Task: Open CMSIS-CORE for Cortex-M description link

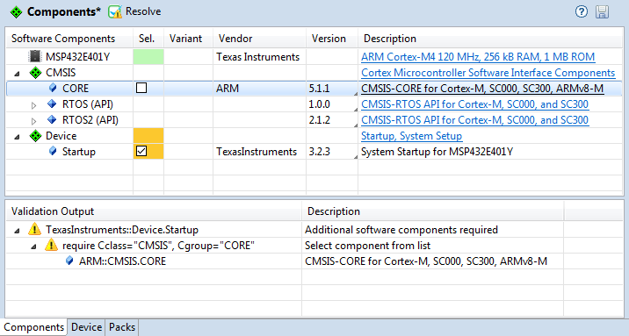Action: tap(482, 88)
